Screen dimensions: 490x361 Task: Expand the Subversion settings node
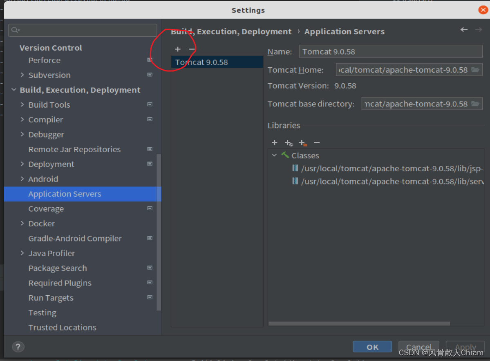[22, 75]
